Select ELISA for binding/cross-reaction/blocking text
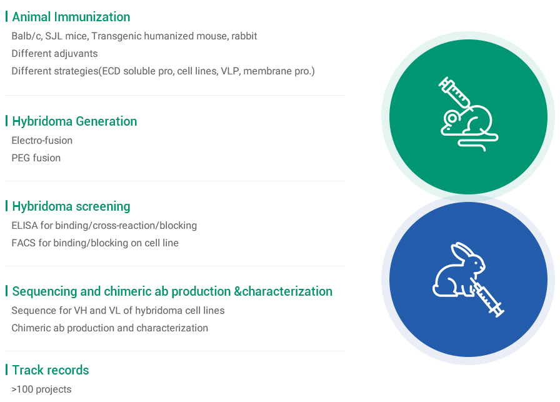This screenshot has height=402, width=560. pos(104,226)
